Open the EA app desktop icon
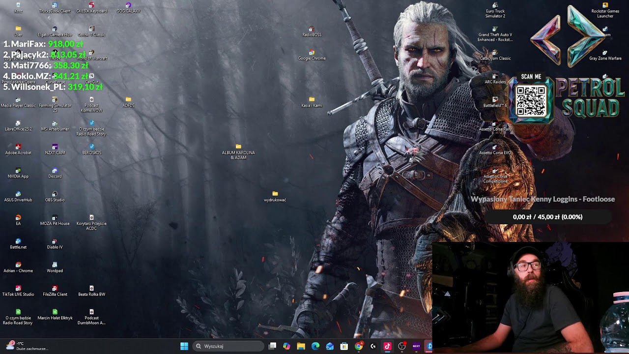 (18, 220)
